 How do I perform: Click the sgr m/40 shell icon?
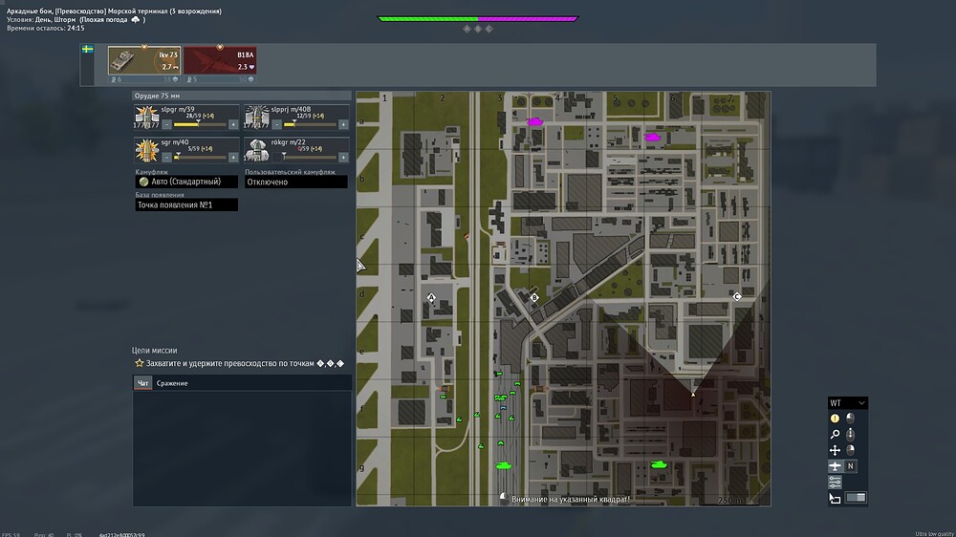click(x=146, y=150)
